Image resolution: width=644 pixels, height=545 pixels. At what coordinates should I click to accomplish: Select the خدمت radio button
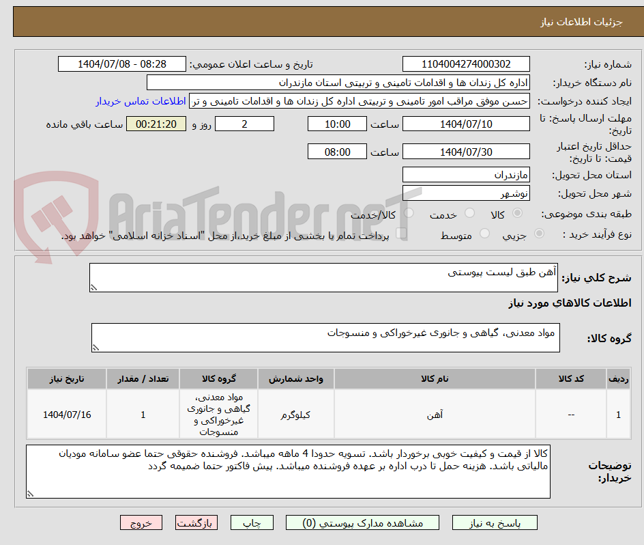469,212
